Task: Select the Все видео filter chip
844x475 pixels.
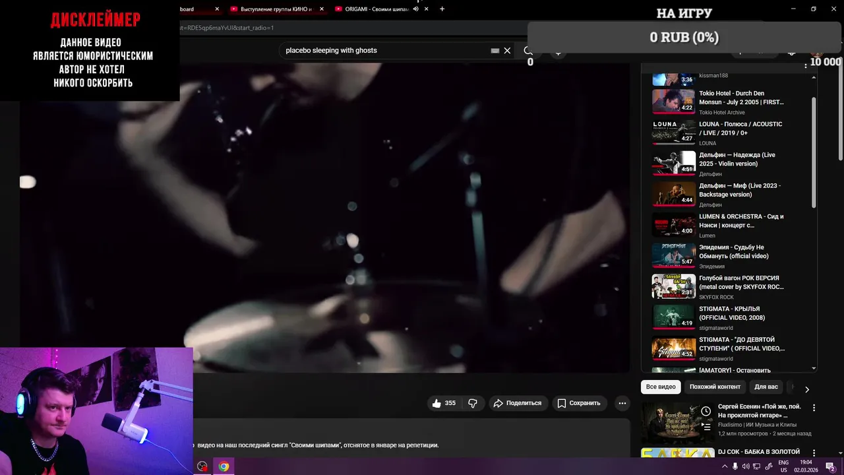Action: 661,387
